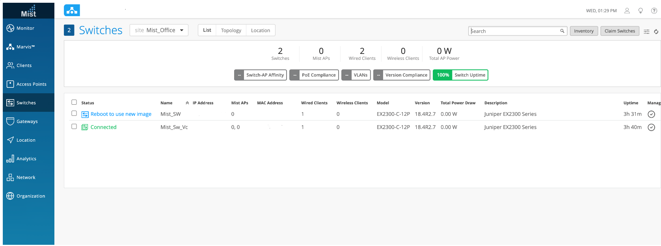Open the Switches sidebar icon
Screen dimensions: 661x246
click(10, 103)
